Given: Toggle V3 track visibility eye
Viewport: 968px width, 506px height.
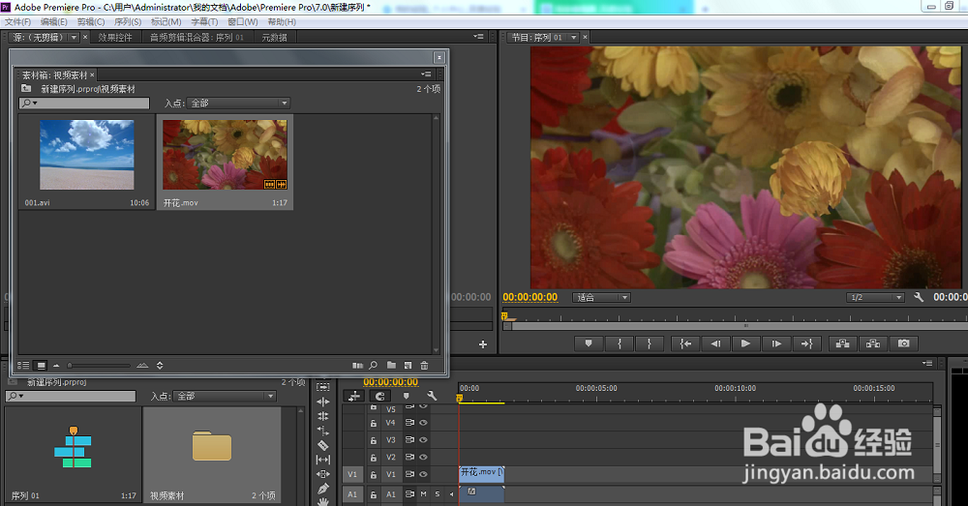Looking at the screenshot, I should pos(424,440).
